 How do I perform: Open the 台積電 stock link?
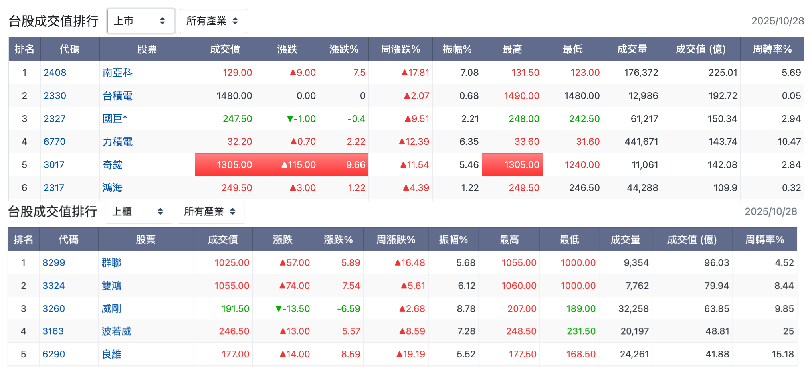point(117,96)
